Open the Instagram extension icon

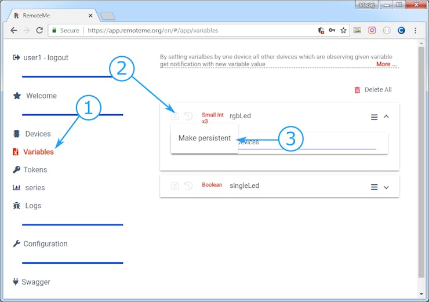pyautogui.click(x=372, y=30)
